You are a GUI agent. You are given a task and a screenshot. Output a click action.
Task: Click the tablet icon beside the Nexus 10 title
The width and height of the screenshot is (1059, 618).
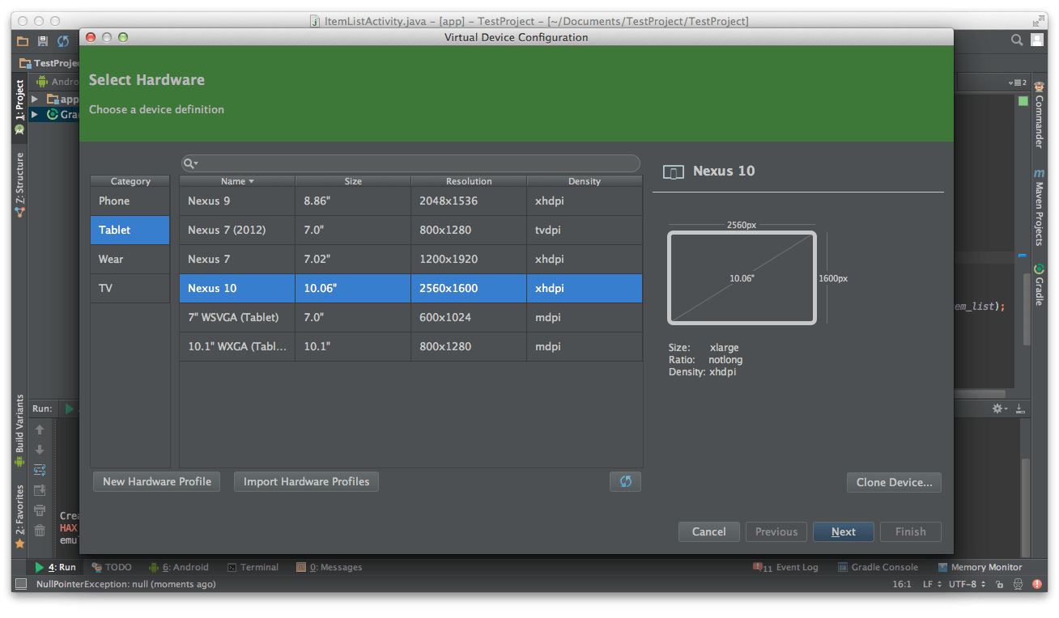click(x=674, y=171)
